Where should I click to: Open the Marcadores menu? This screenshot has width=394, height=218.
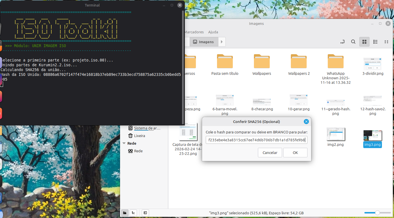point(194,32)
